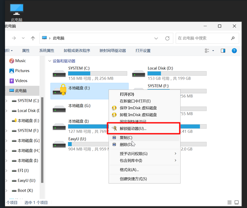Screen dimensions: 247x208
Task: Click the search box for This PC
Action: [x=207, y=38]
